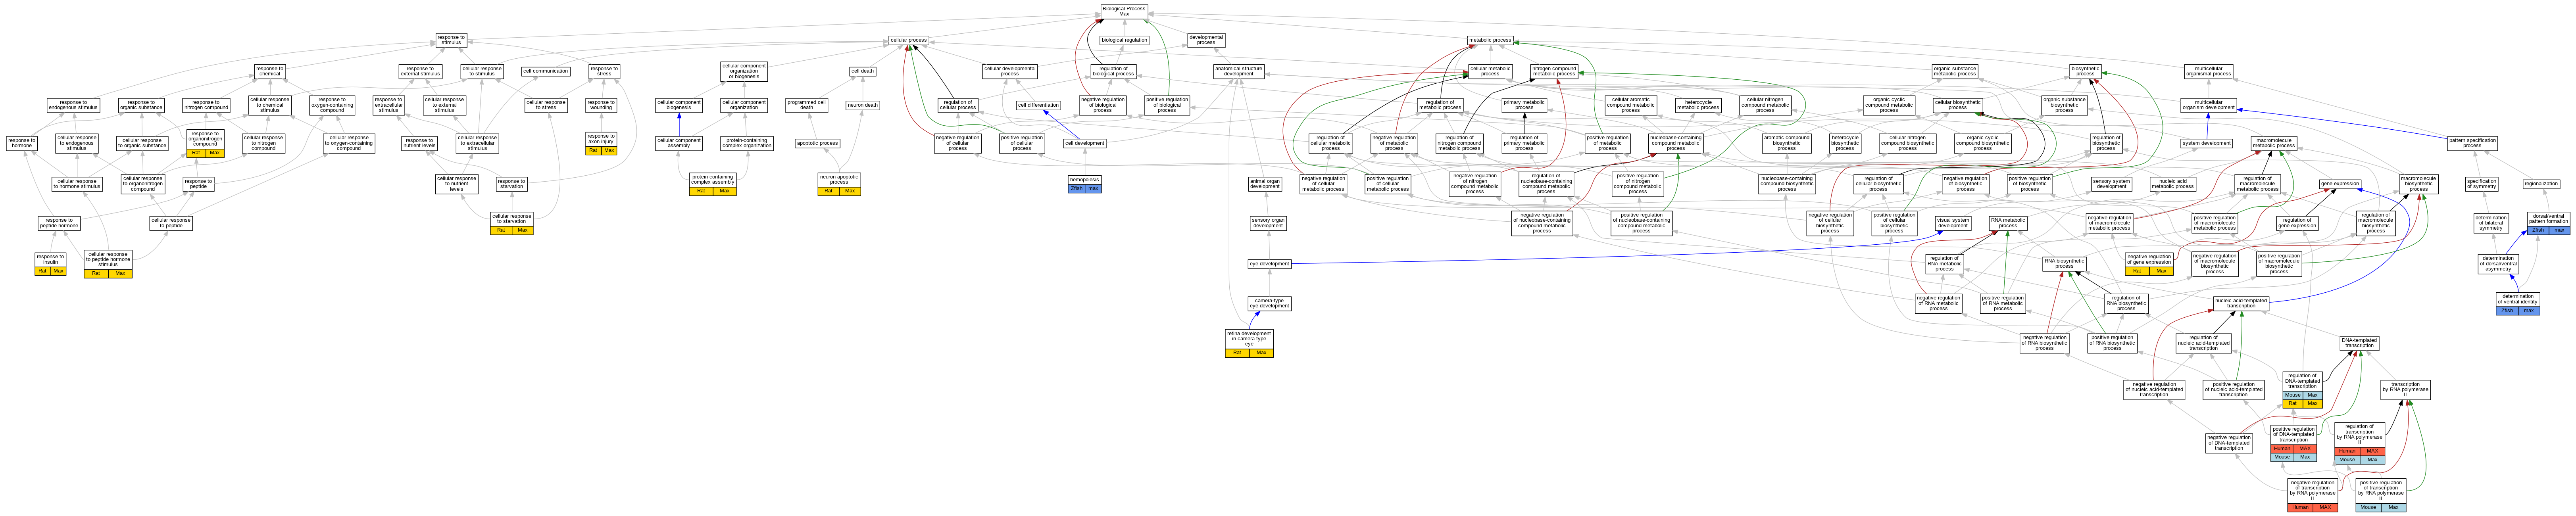The image size is (2576, 516).
Task: Click 'heterocycle metabolic process' node
Action: 1698,105
